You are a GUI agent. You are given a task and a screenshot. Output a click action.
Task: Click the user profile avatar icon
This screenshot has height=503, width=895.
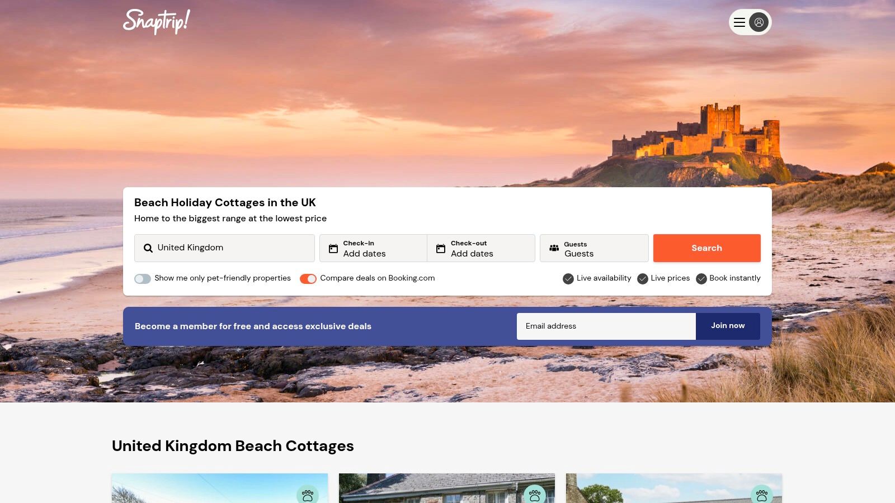759,22
